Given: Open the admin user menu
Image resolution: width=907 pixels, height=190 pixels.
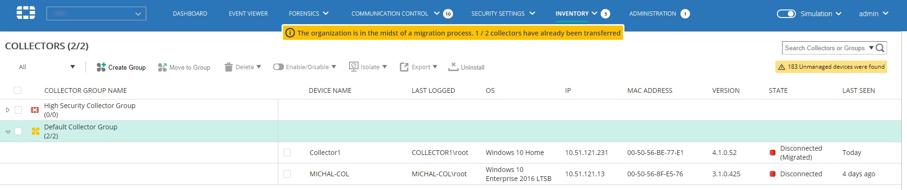Looking at the screenshot, I should pos(873,14).
